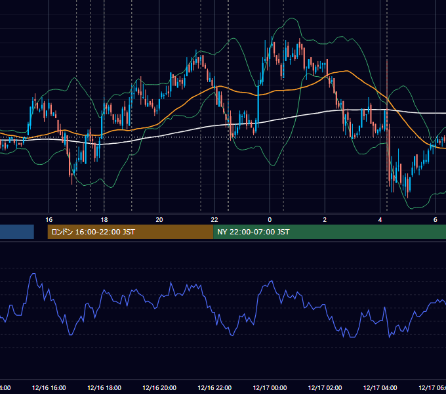Select the London 16:00-22:00 JST session bar
446x394 pixels.
coord(131,232)
